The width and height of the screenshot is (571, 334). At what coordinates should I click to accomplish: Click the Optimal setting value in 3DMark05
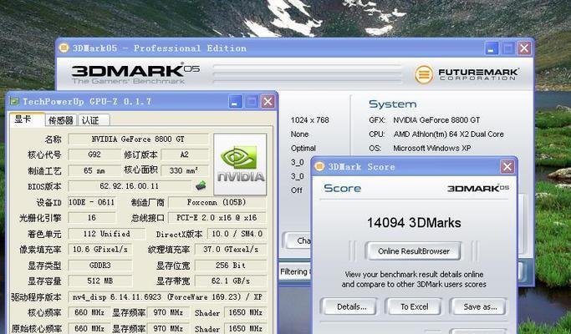(303, 149)
